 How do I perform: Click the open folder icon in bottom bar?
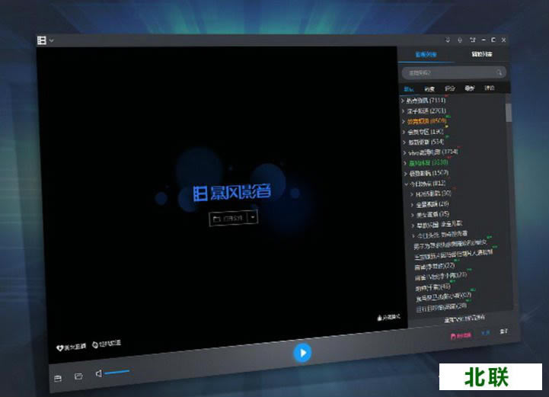(78, 376)
